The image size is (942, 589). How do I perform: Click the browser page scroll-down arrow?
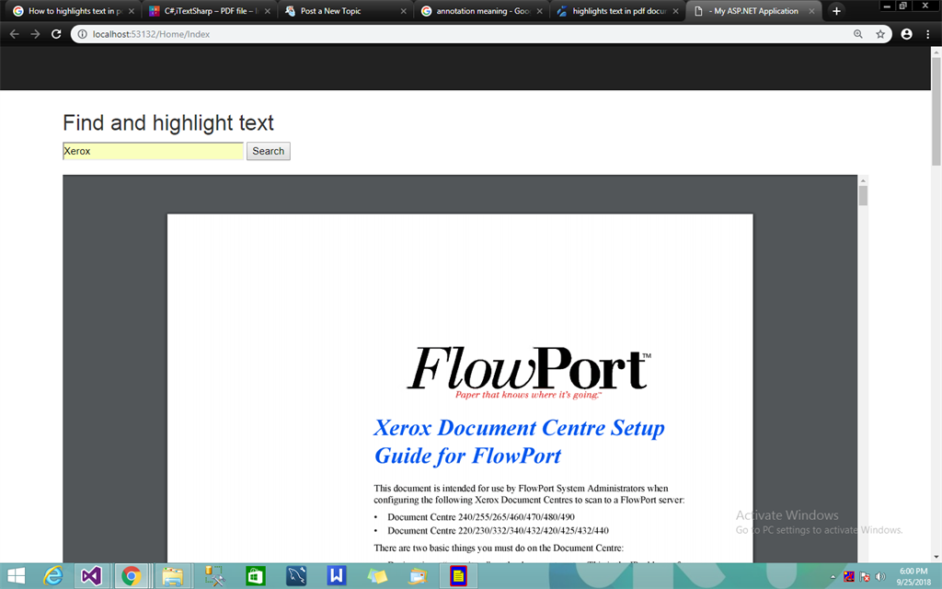click(x=936, y=557)
